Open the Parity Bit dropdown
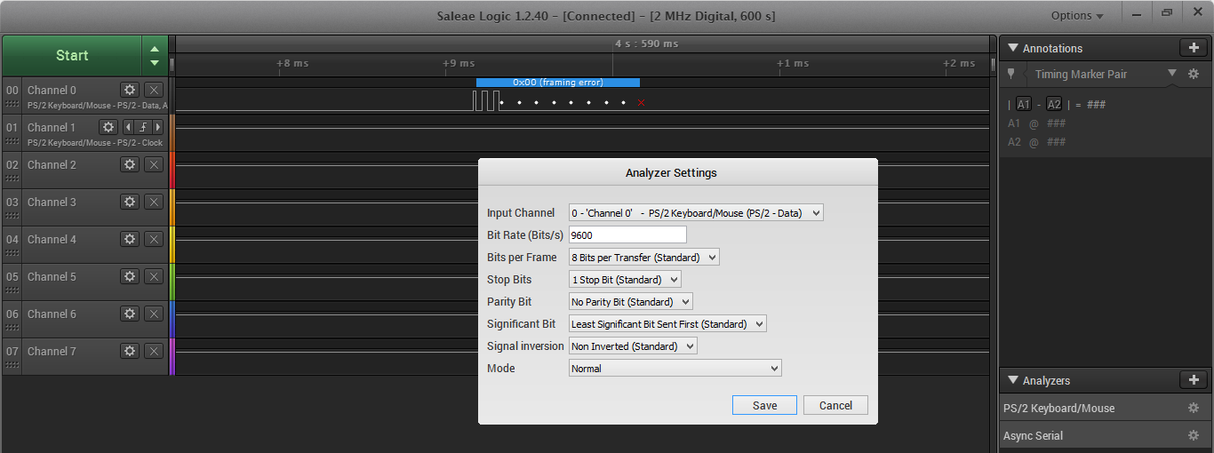Screen dimensions: 1214x453 630,302
